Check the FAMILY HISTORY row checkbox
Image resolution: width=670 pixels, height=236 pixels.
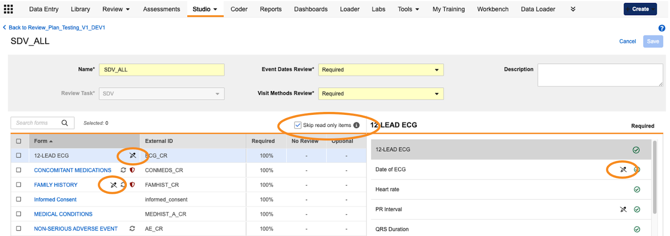point(18,185)
